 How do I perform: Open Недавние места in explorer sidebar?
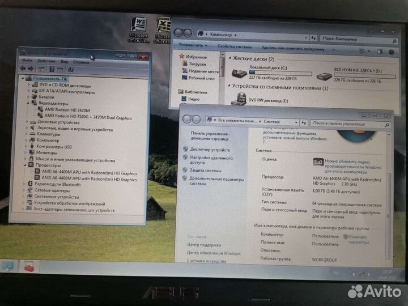201,71
